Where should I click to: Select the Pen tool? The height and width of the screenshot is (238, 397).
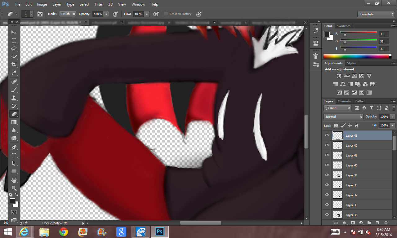pos(14,147)
